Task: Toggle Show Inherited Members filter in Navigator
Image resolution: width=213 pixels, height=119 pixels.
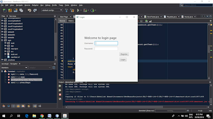Action: pyautogui.click(x=4, y=106)
